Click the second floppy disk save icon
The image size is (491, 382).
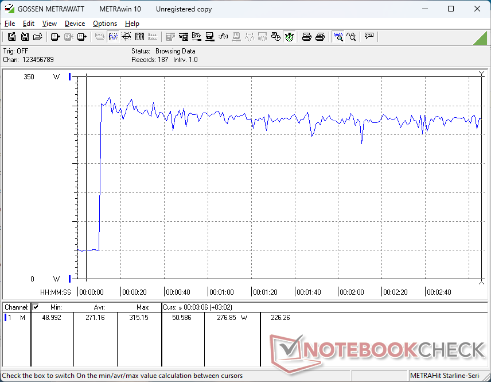[25, 37]
